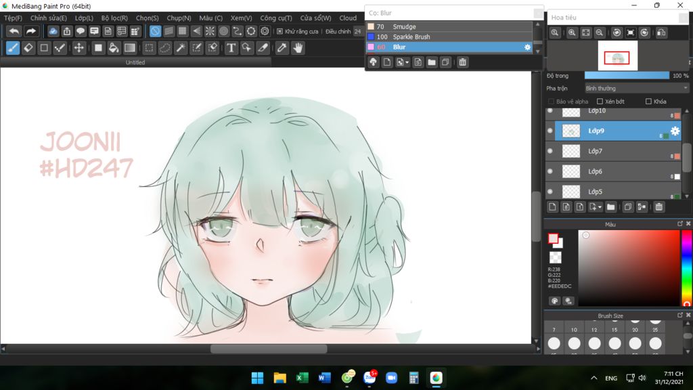The image size is (693, 390).
Task: Select the Rectangular selection tool
Action: (x=149, y=48)
